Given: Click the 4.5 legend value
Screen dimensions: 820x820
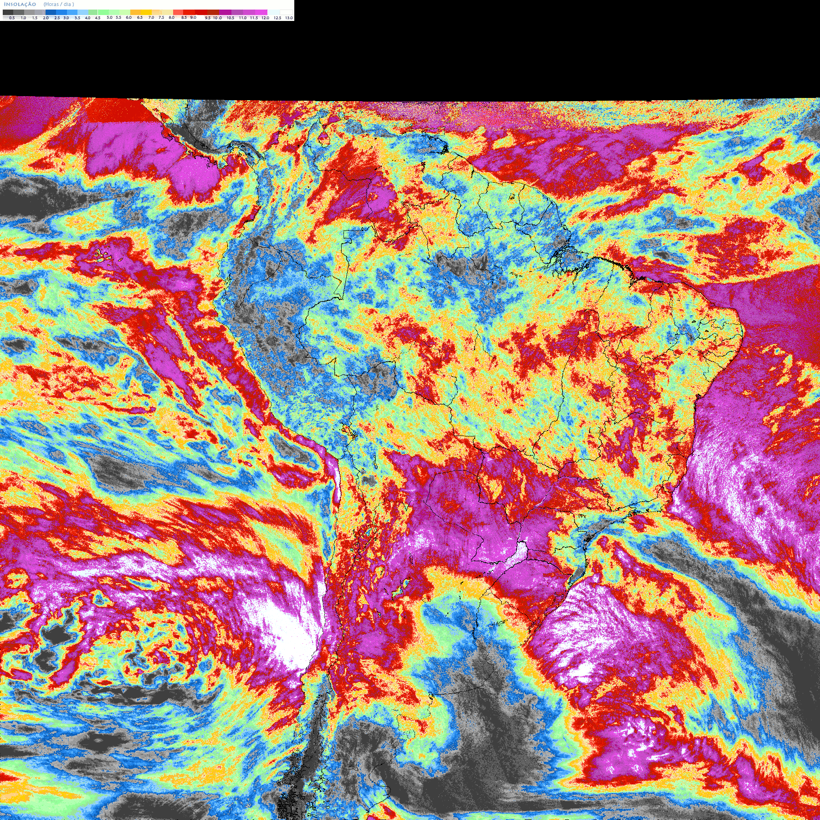Looking at the screenshot, I should [x=97, y=18].
